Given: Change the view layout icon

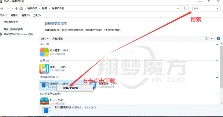Looking at the screenshot, I should [207, 38].
